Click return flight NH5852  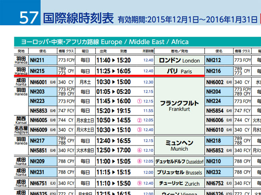pos(215,150)
